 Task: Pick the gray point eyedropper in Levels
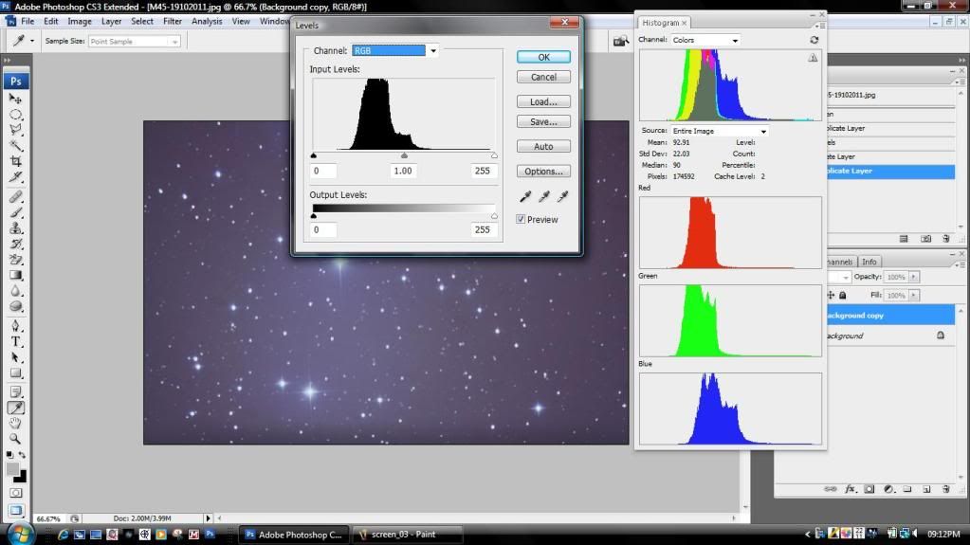coord(543,197)
